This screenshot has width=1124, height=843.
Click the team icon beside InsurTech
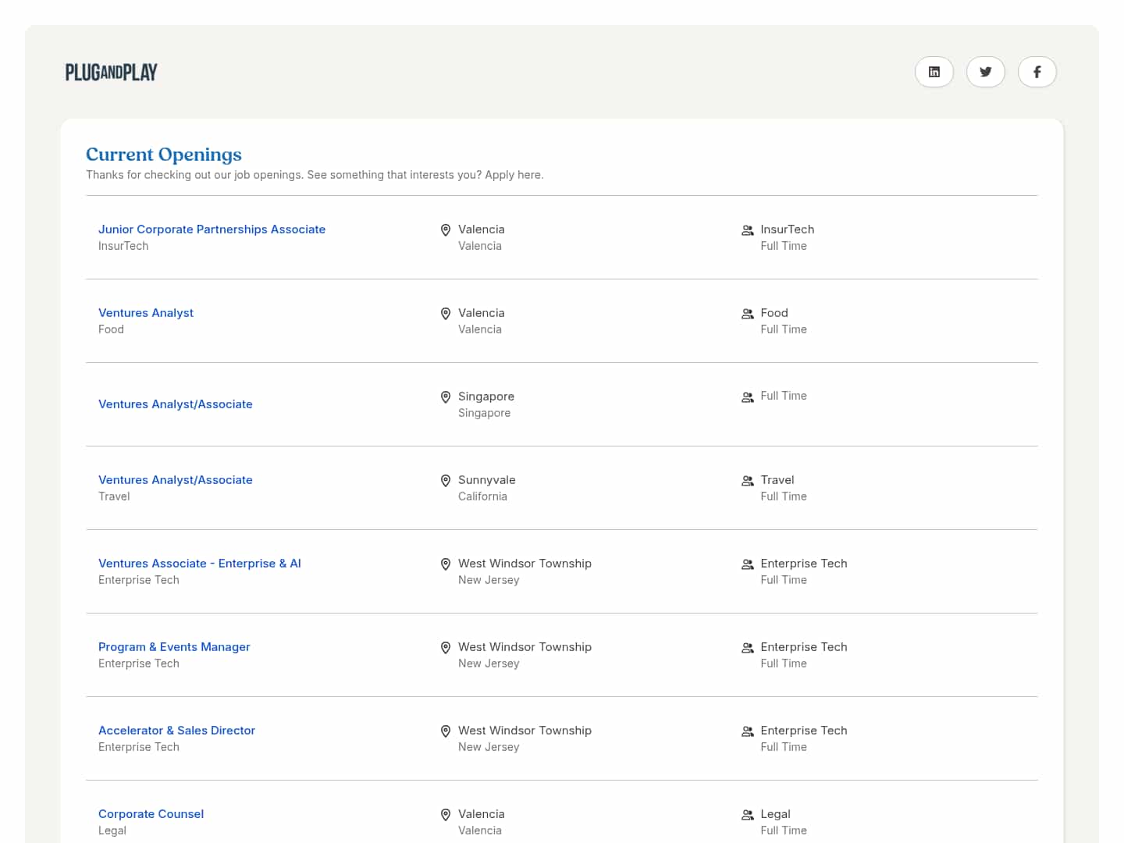(x=747, y=230)
